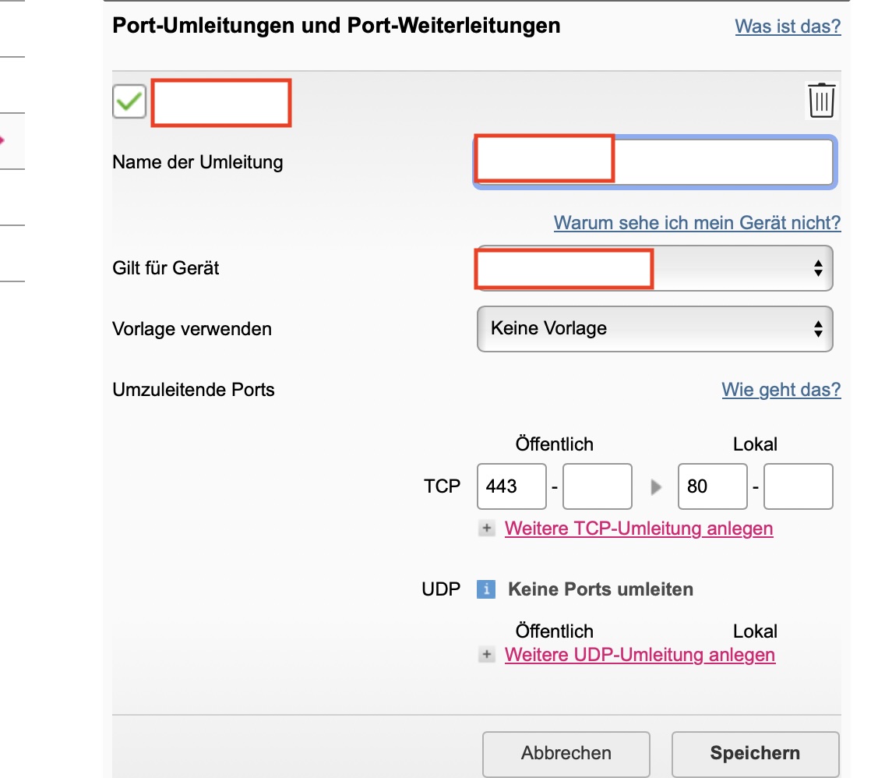
Task: Open the 'Was ist das?' help link
Action: [x=788, y=27]
